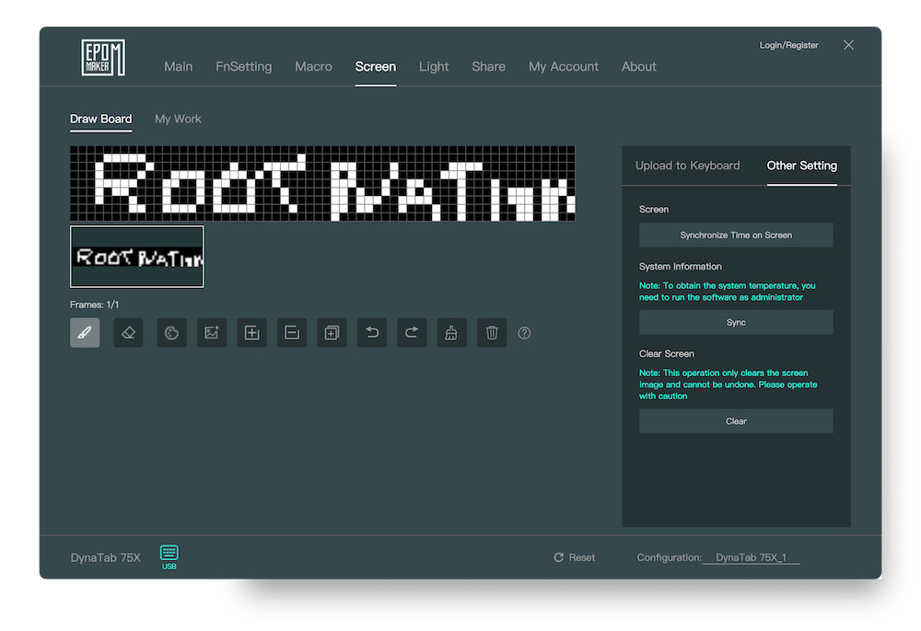
Task: Open the FnSetting tab
Action: point(244,67)
